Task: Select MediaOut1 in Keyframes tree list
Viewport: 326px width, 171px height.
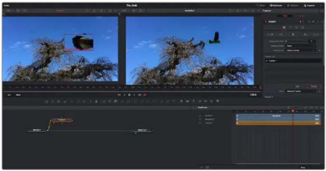Action: (x=209, y=119)
